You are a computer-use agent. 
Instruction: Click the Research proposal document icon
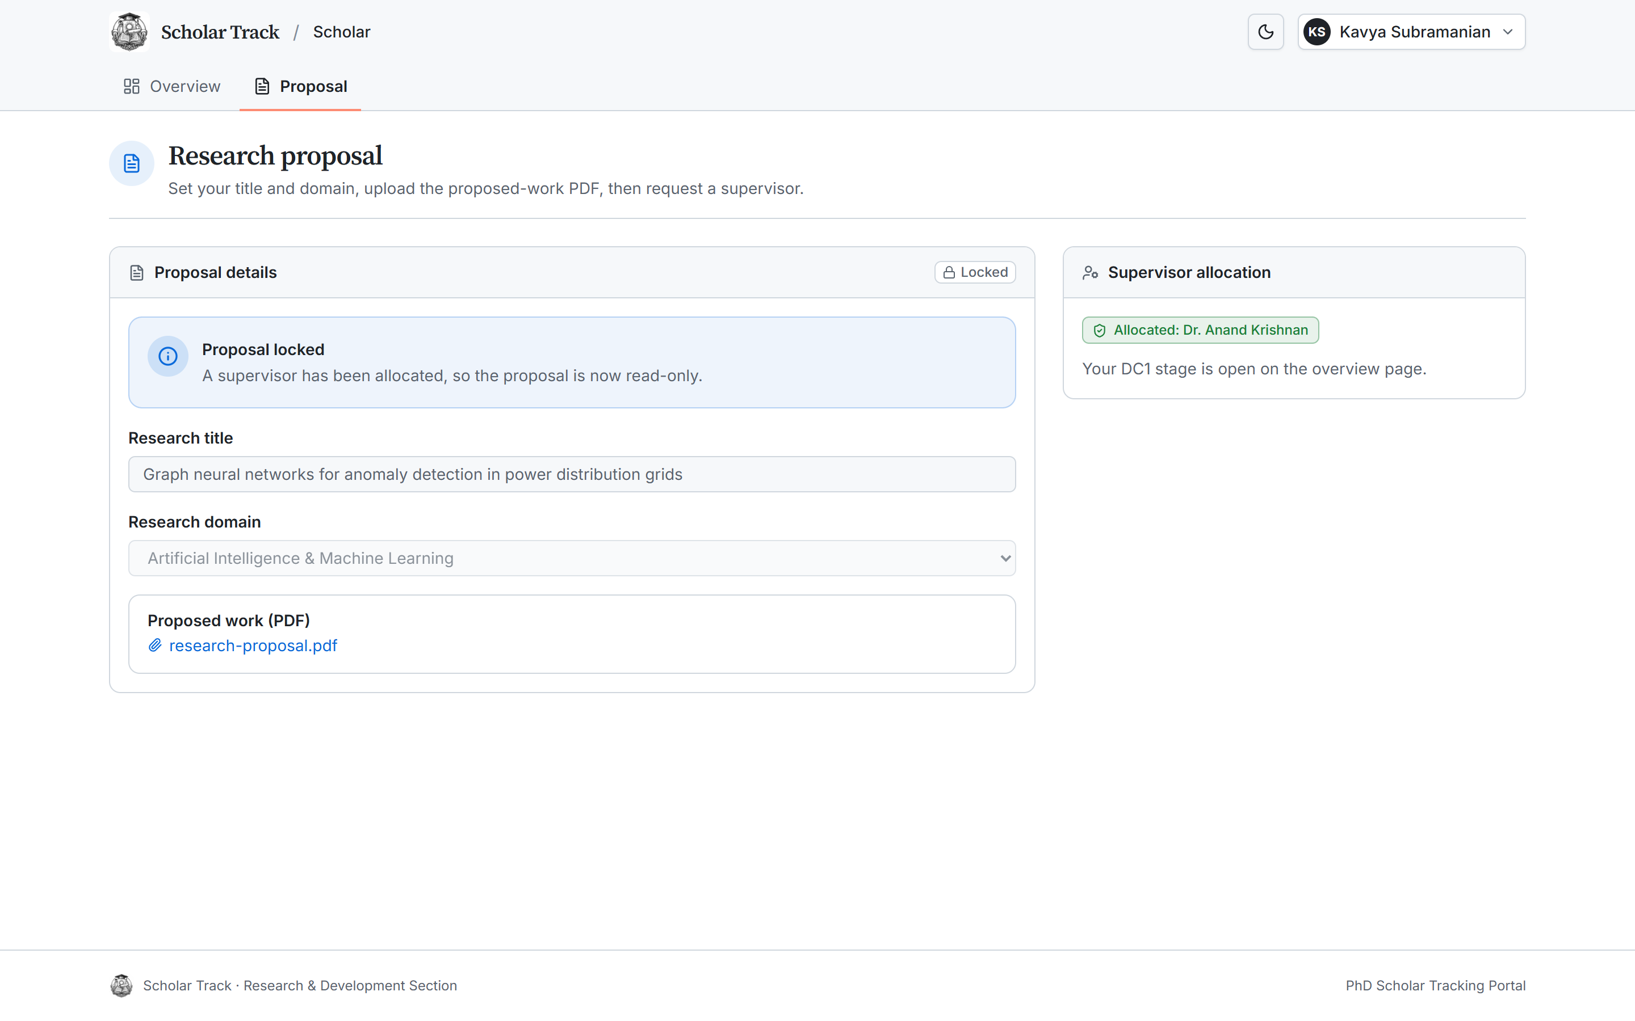(x=132, y=163)
